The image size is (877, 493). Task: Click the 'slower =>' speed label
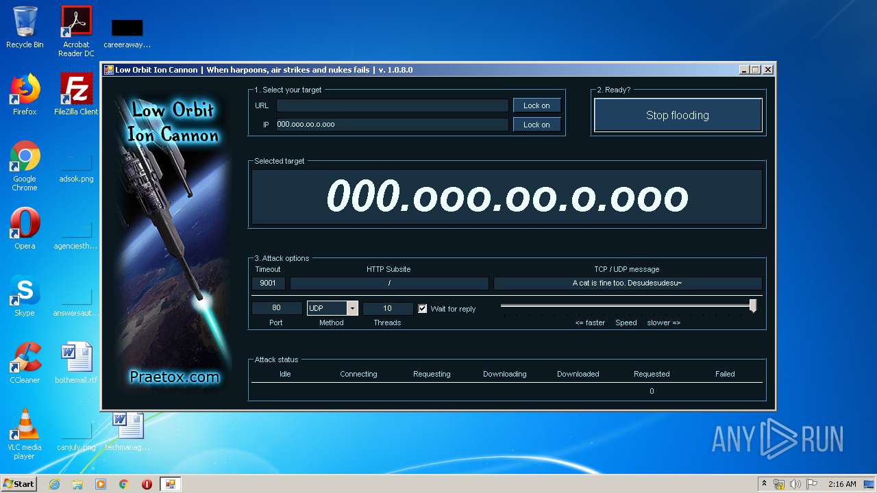coord(663,323)
